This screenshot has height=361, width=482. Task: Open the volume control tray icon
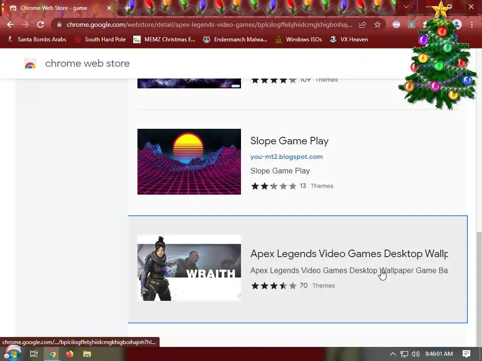pos(415,354)
